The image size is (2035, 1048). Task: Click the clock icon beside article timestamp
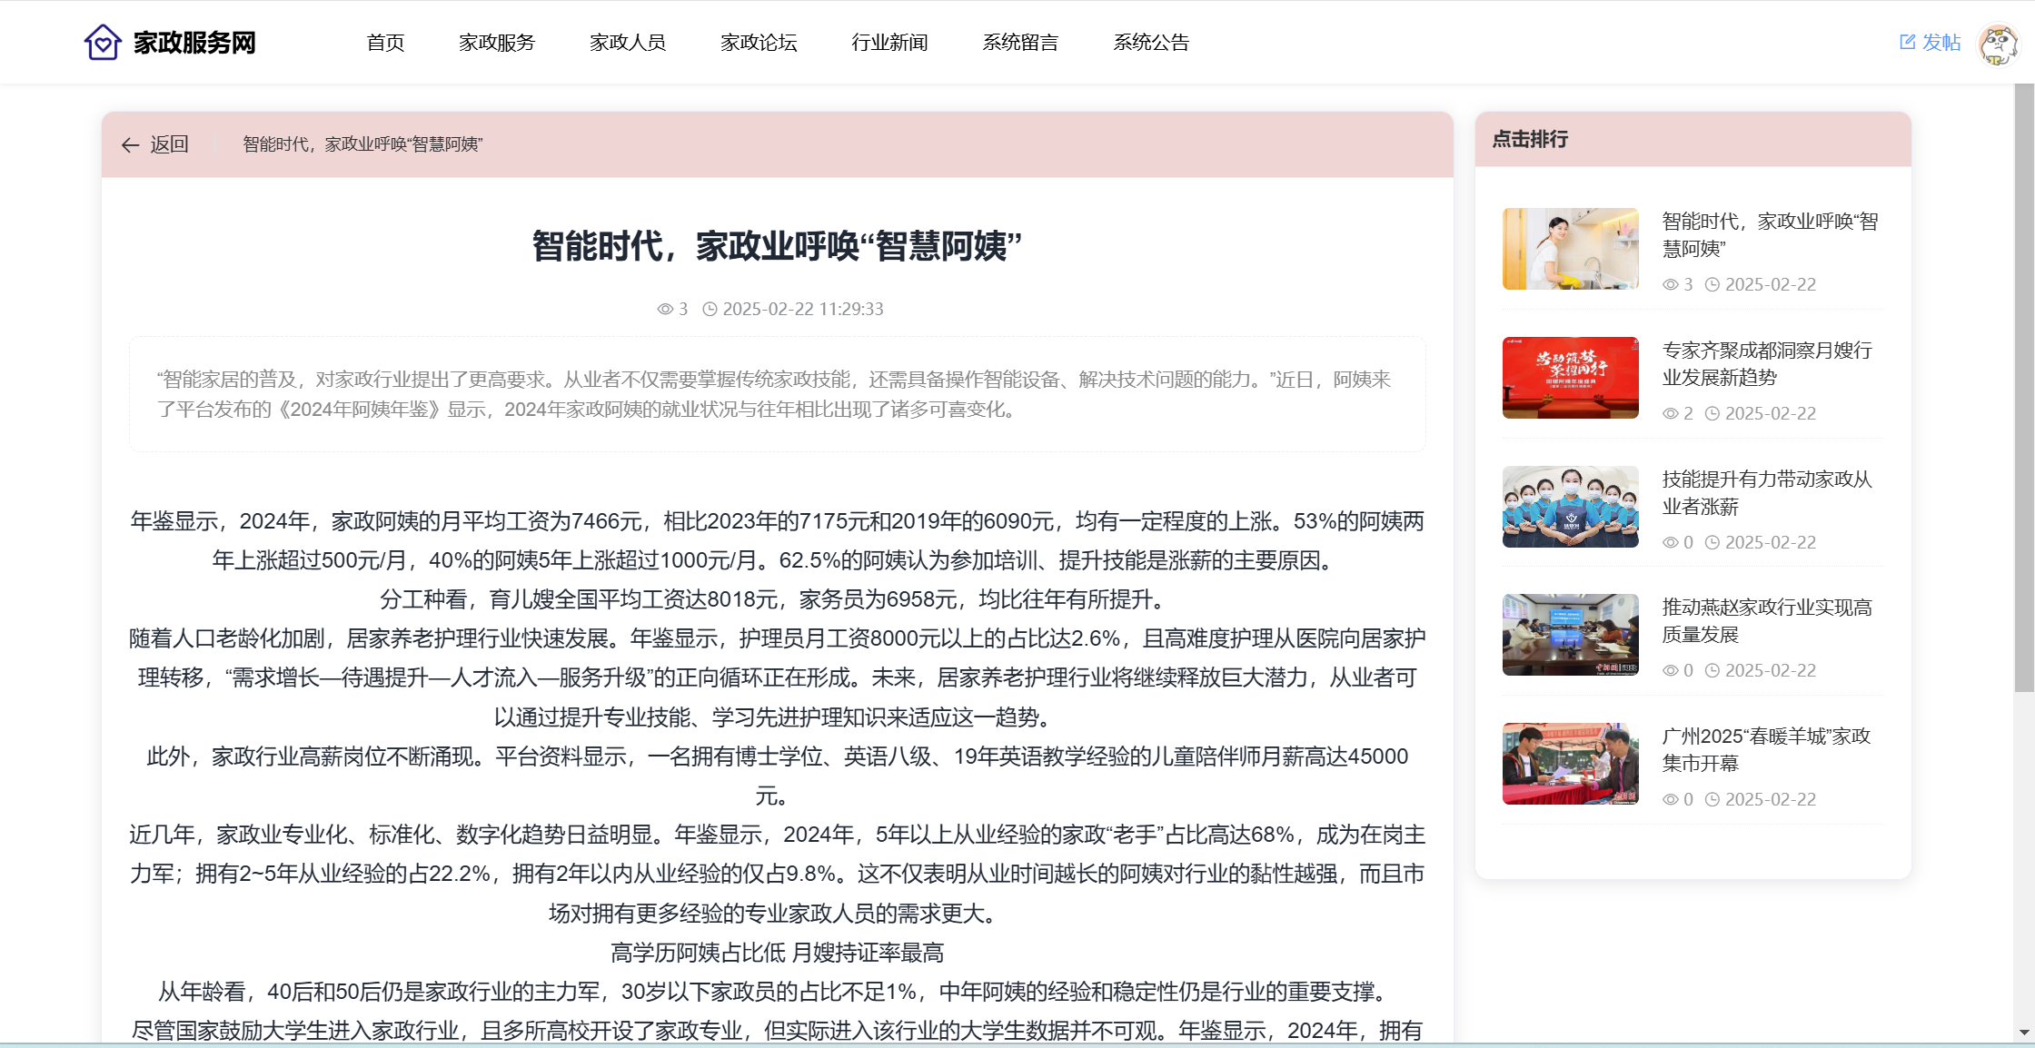(x=710, y=310)
